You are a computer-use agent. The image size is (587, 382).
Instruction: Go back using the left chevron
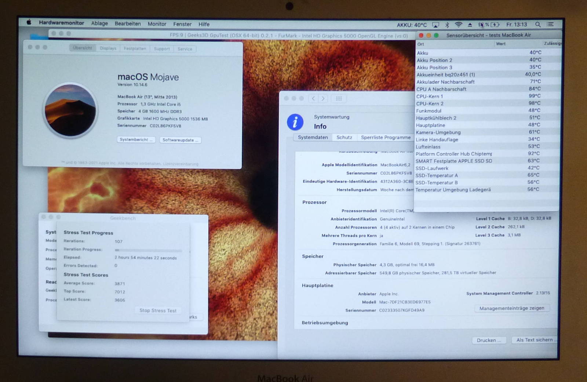(x=313, y=98)
